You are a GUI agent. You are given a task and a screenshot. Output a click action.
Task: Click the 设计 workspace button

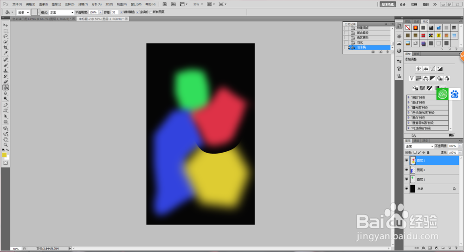(x=402, y=4)
